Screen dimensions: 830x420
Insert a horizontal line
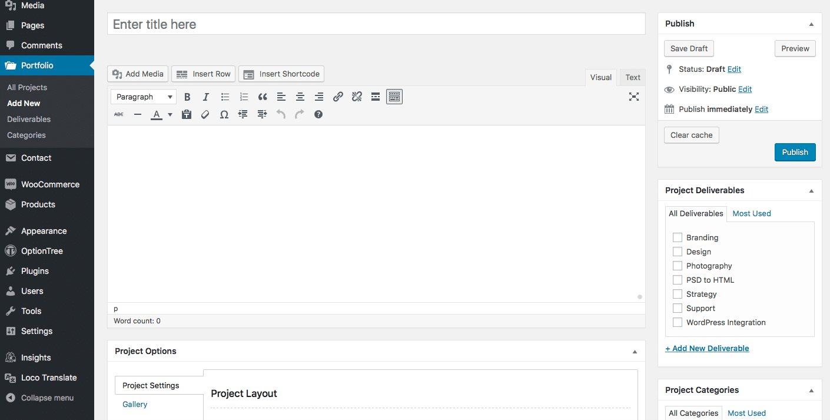138,114
